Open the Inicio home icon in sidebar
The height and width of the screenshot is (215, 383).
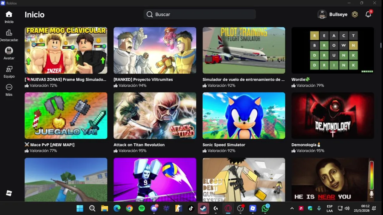(9, 14)
